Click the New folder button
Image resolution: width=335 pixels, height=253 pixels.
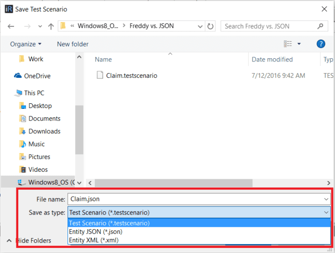click(73, 44)
